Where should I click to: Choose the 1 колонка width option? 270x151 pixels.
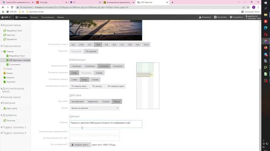point(76,66)
